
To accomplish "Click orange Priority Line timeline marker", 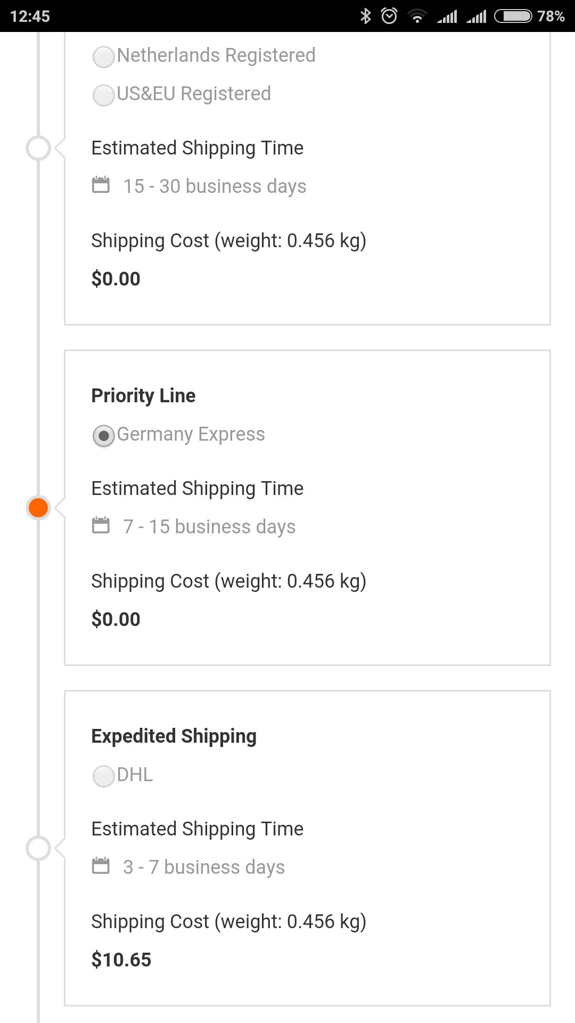I will click(38, 508).
